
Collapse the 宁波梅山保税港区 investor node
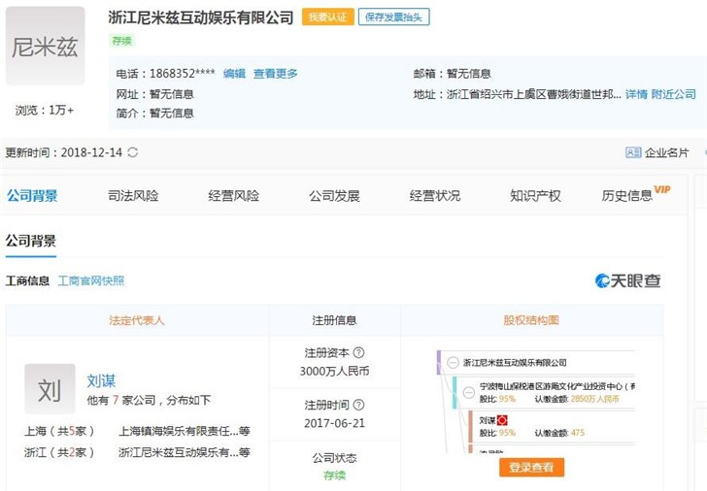point(469,392)
